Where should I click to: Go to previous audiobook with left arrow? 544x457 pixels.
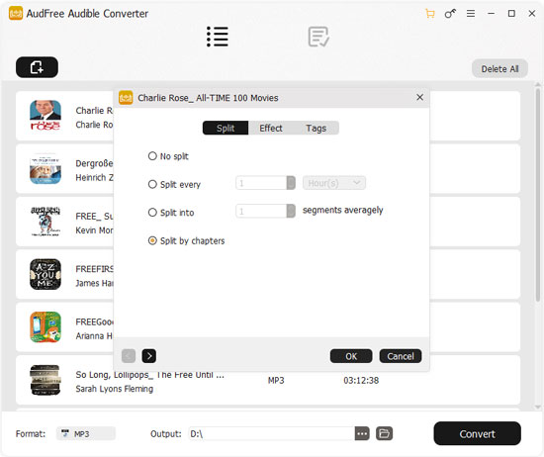pos(129,356)
